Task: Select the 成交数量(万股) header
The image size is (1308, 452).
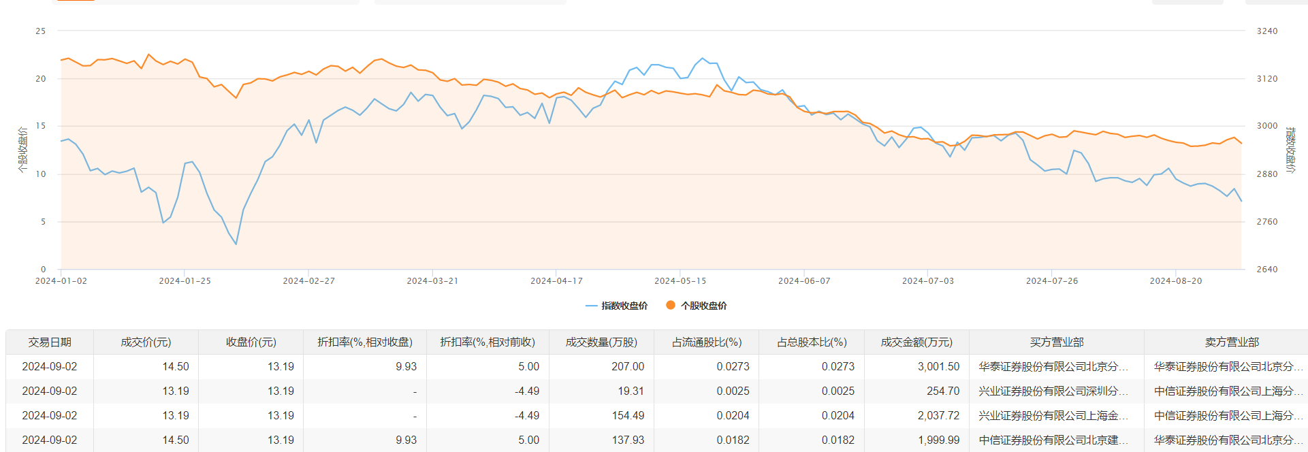Action: click(x=601, y=342)
